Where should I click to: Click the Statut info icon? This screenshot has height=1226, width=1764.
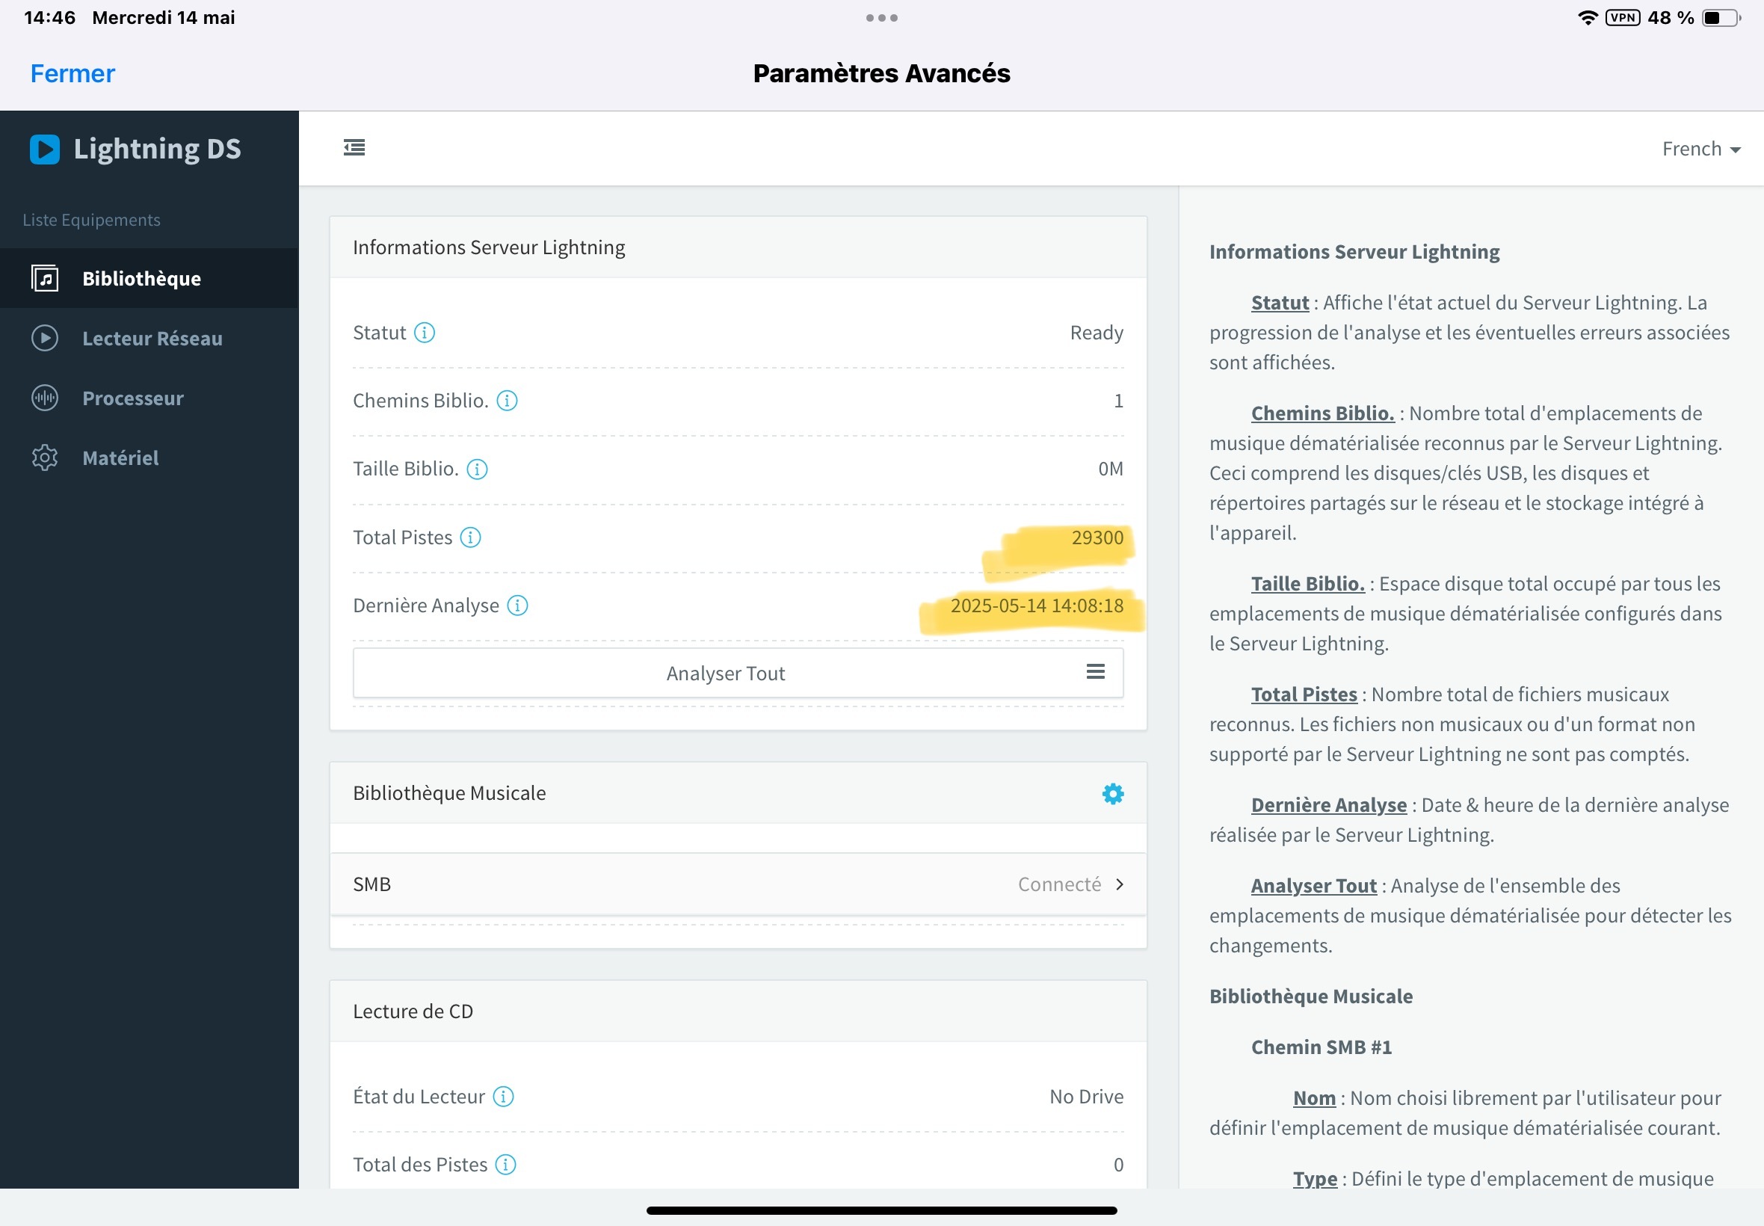coord(425,333)
